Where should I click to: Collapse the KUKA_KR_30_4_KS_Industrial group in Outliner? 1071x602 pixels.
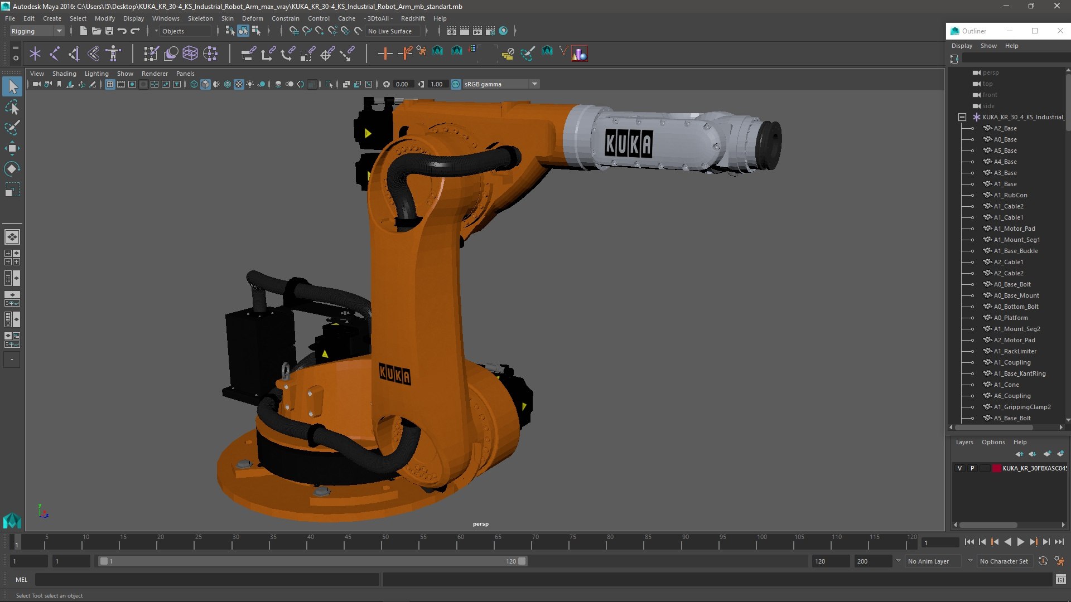pos(962,117)
